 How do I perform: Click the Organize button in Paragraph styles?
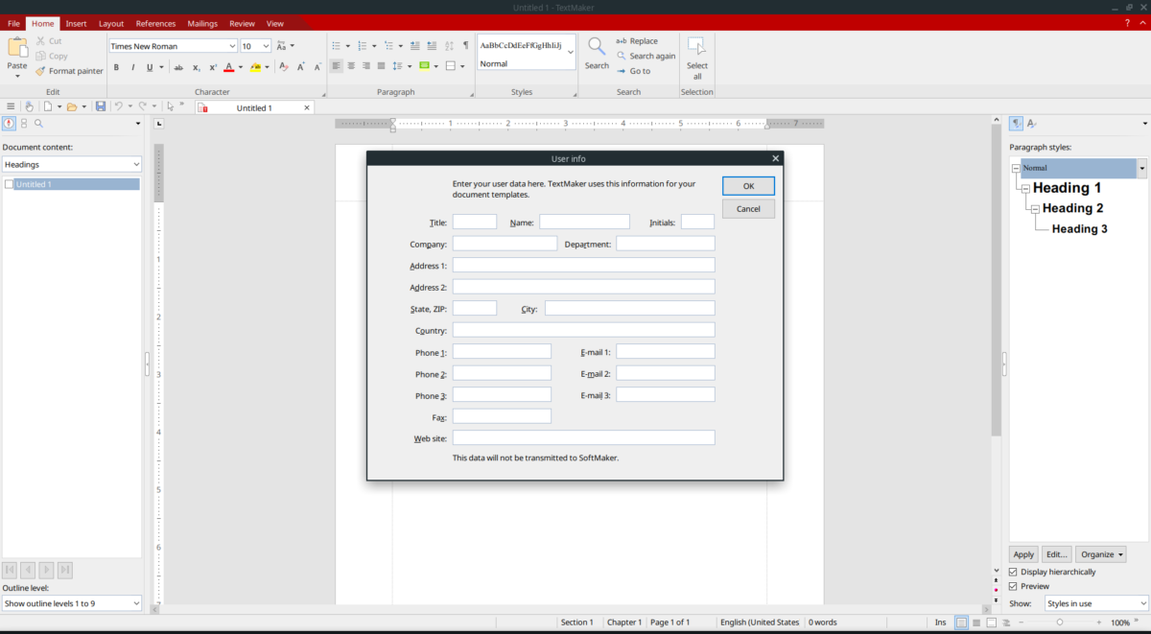pos(1100,553)
